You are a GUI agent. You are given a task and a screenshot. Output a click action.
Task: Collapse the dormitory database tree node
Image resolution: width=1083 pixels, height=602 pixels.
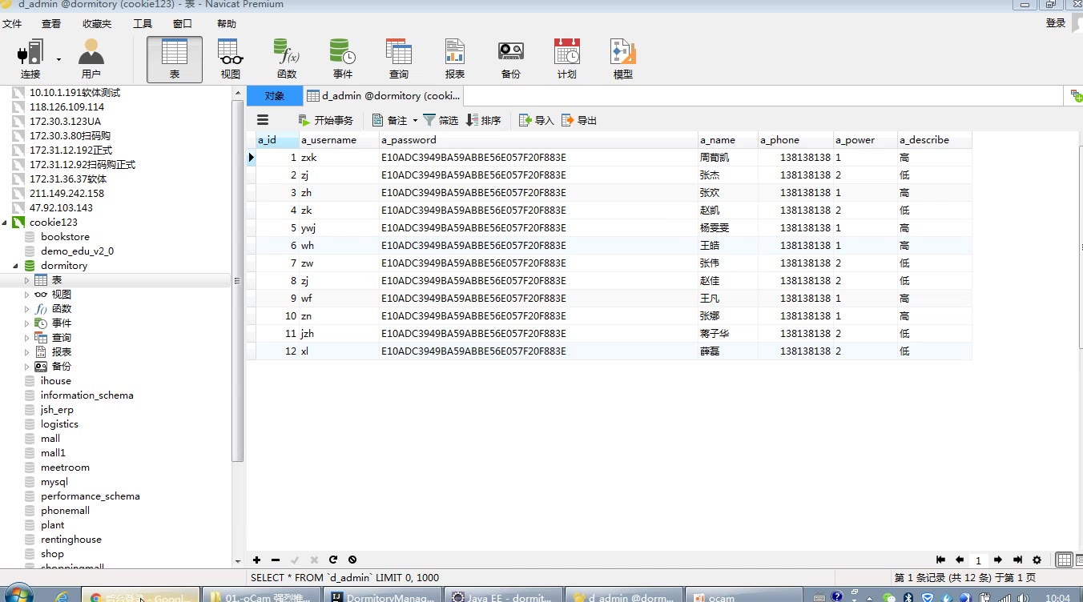(16, 266)
